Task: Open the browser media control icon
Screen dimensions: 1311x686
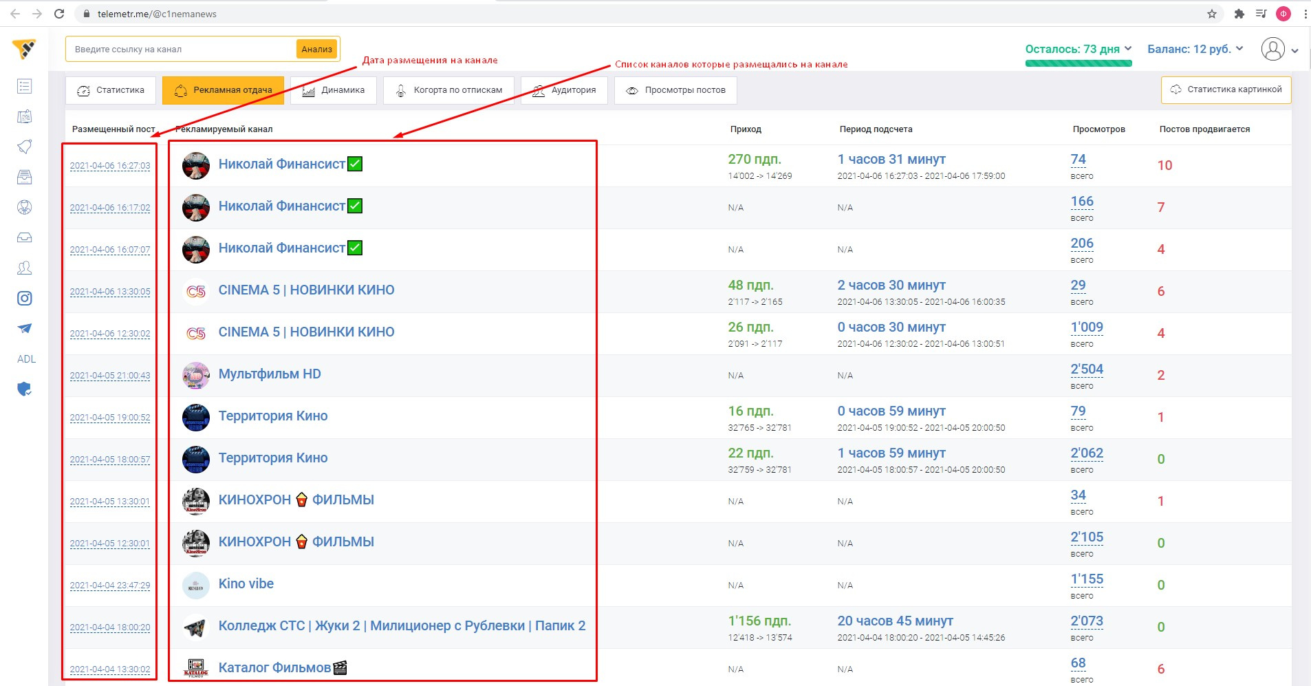Action: [1261, 14]
